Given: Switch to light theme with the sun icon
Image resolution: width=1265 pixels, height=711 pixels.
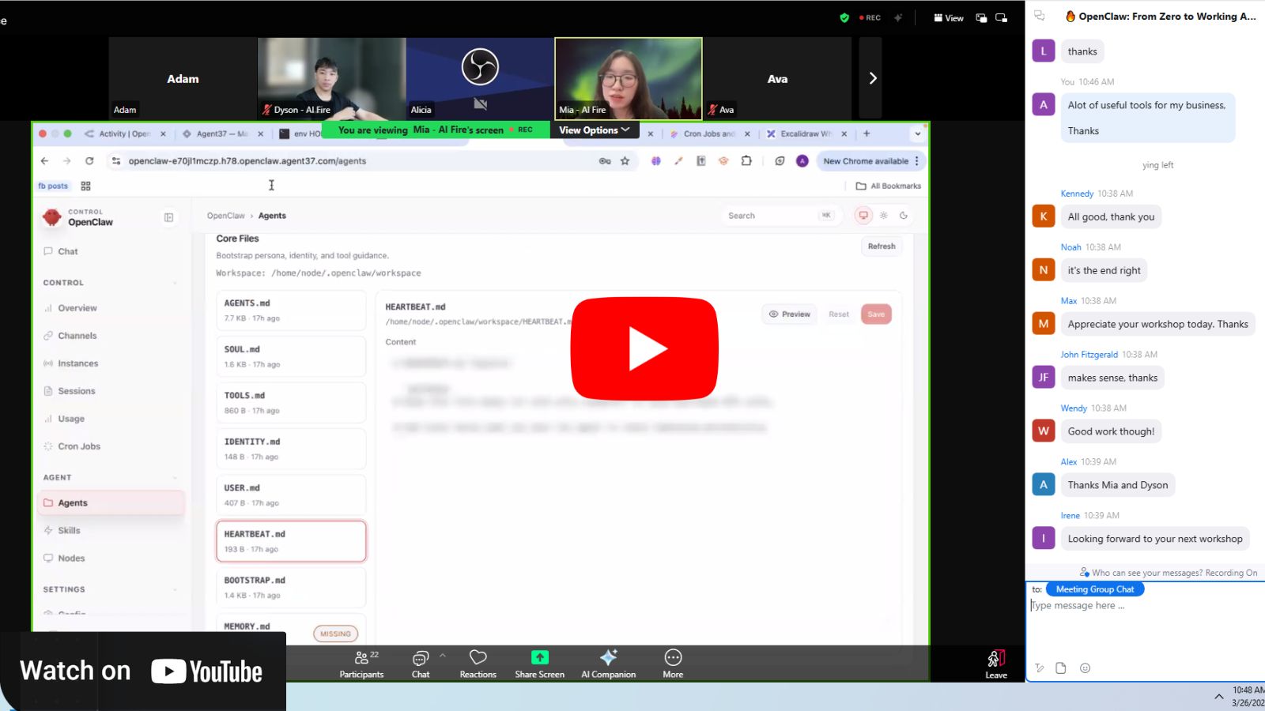Looking at the screenshot, I should [884, 215].
